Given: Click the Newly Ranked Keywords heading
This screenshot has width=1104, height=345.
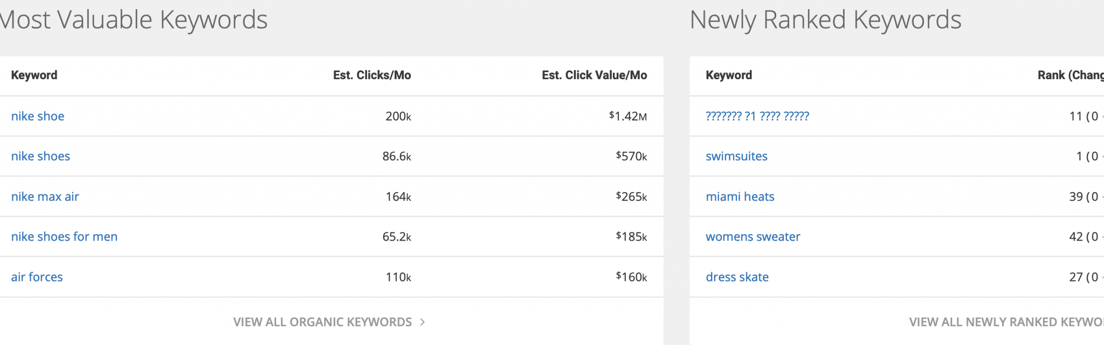Looking at the screenshot, I should click(x=825, y=20).
